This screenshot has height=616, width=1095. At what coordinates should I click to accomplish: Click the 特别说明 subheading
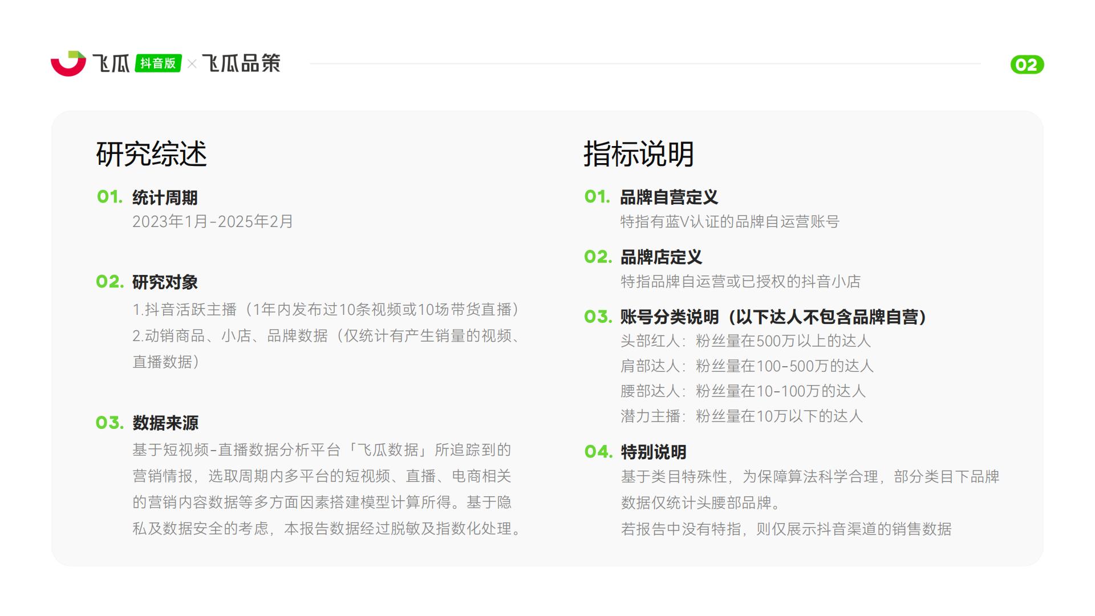653,452
